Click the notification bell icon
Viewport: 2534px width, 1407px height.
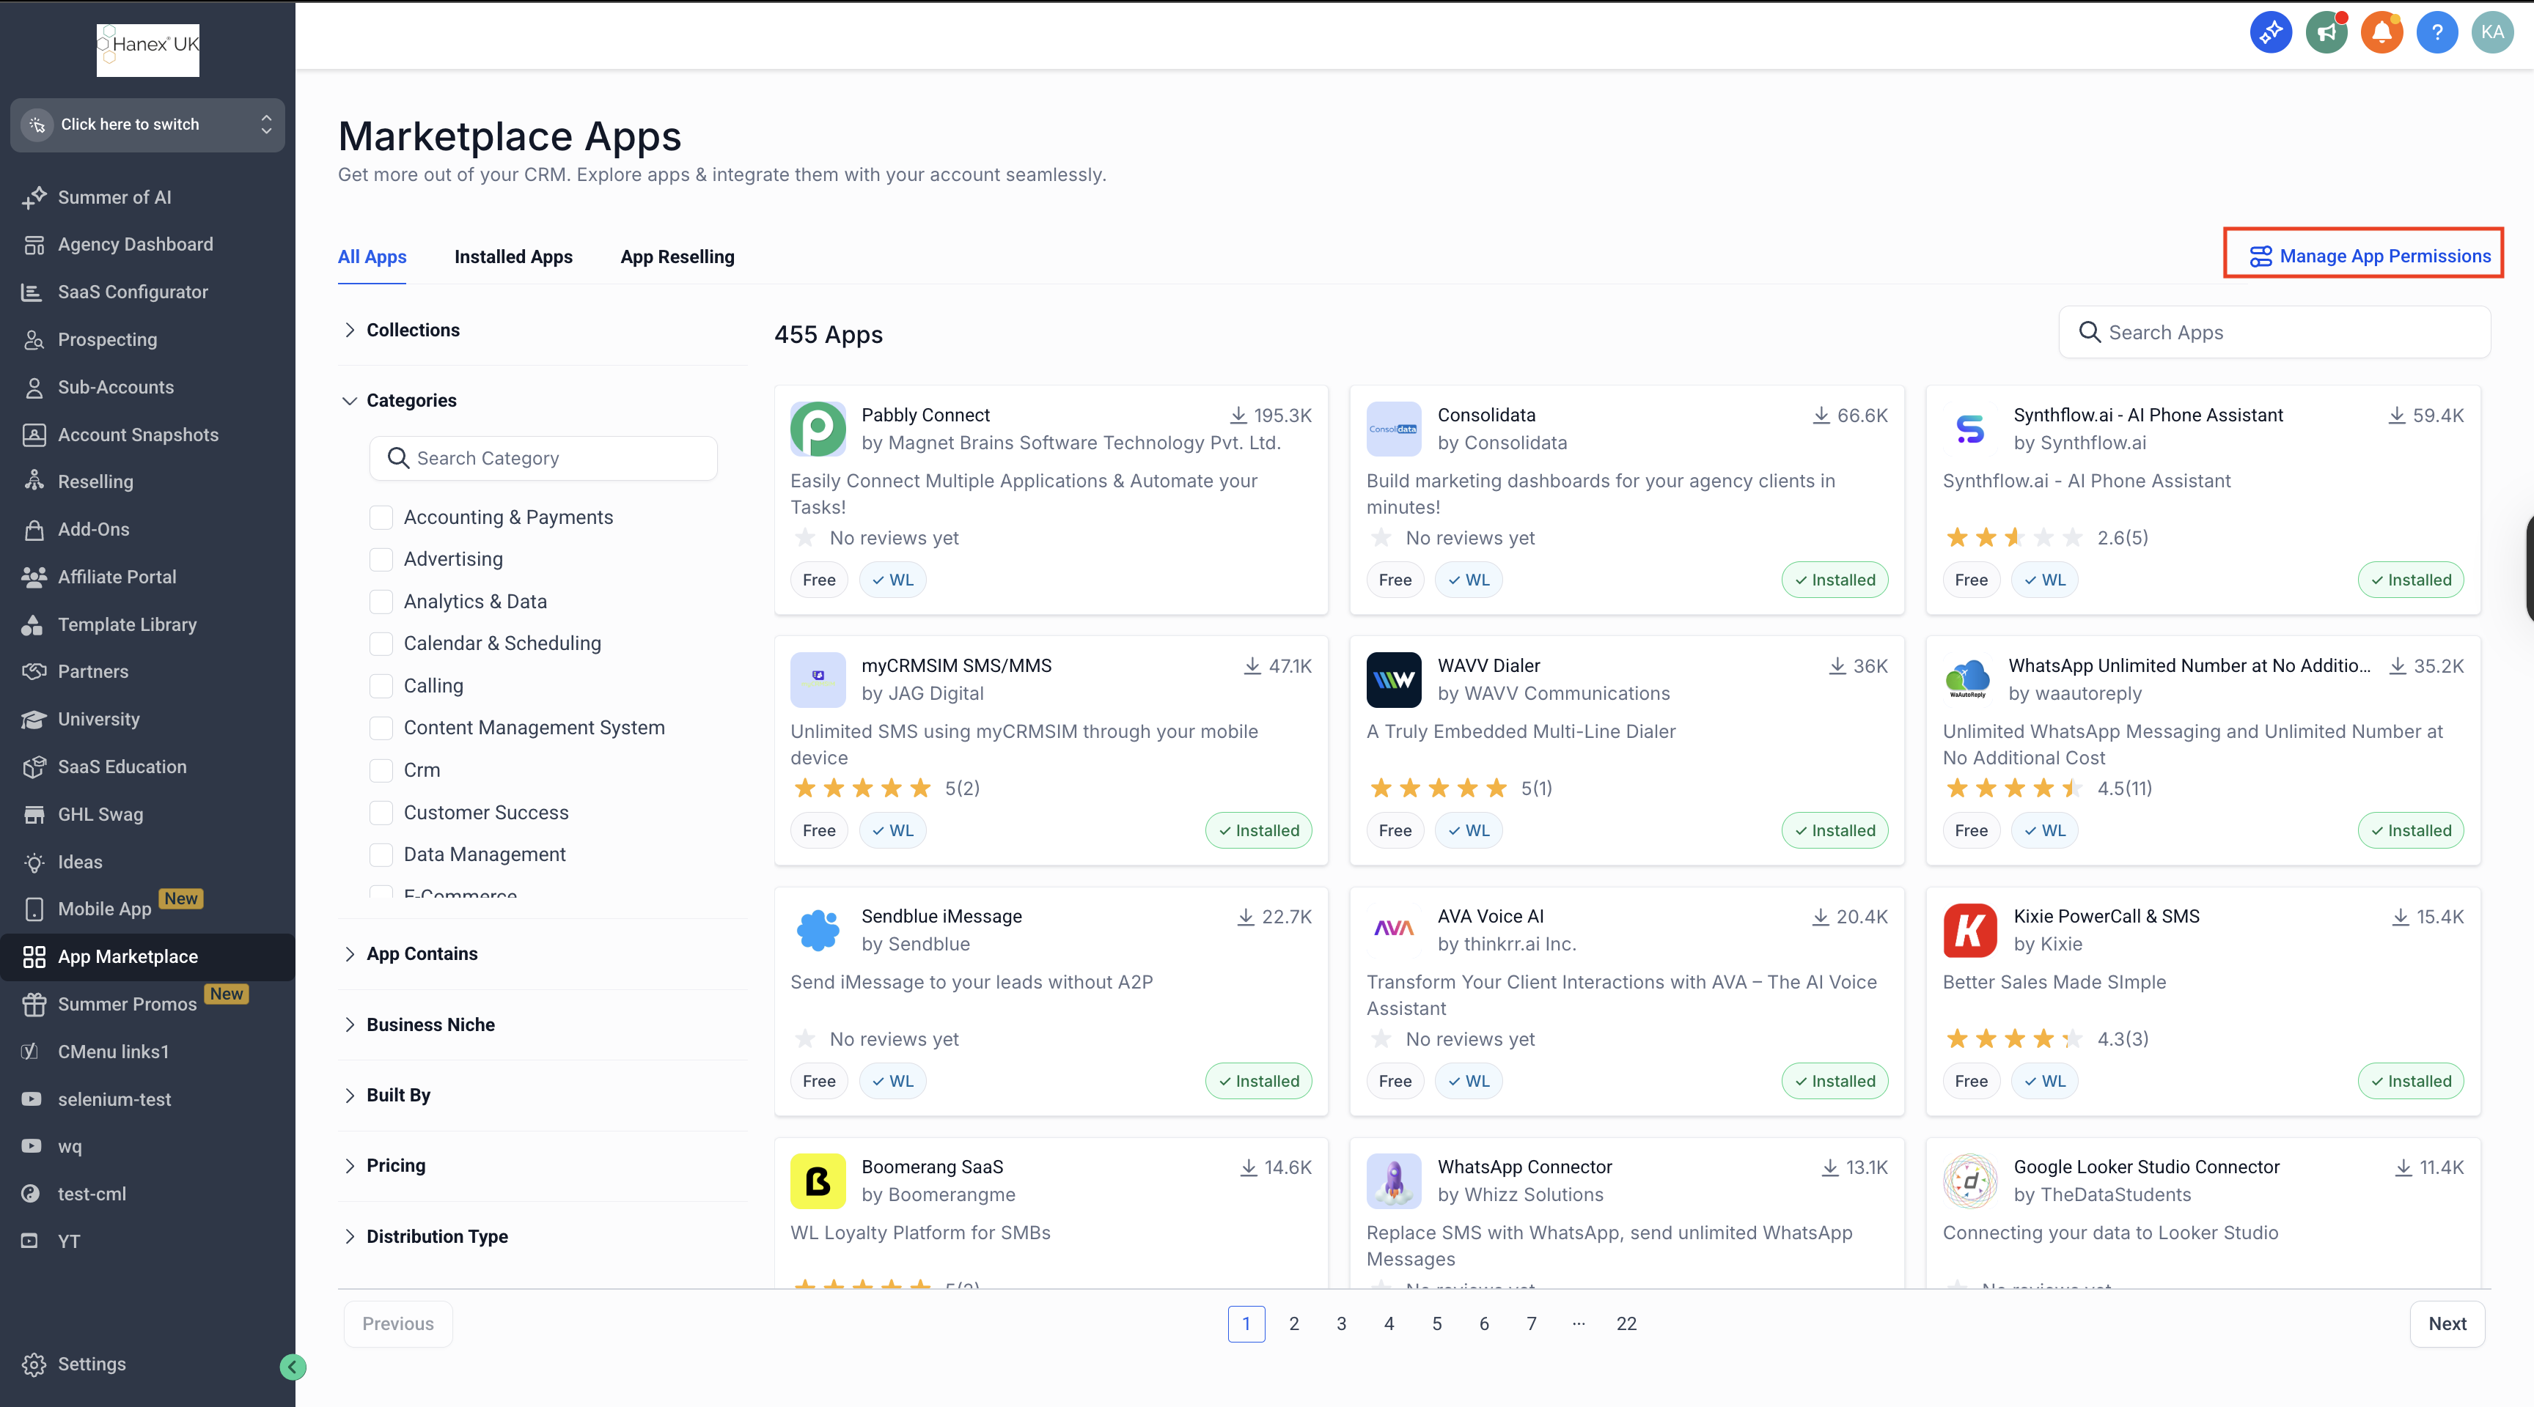coord(2381,32)
